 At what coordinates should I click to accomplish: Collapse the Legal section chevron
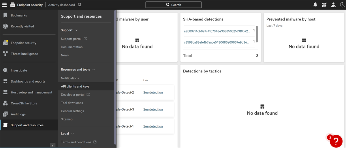[x=72, y=134]
